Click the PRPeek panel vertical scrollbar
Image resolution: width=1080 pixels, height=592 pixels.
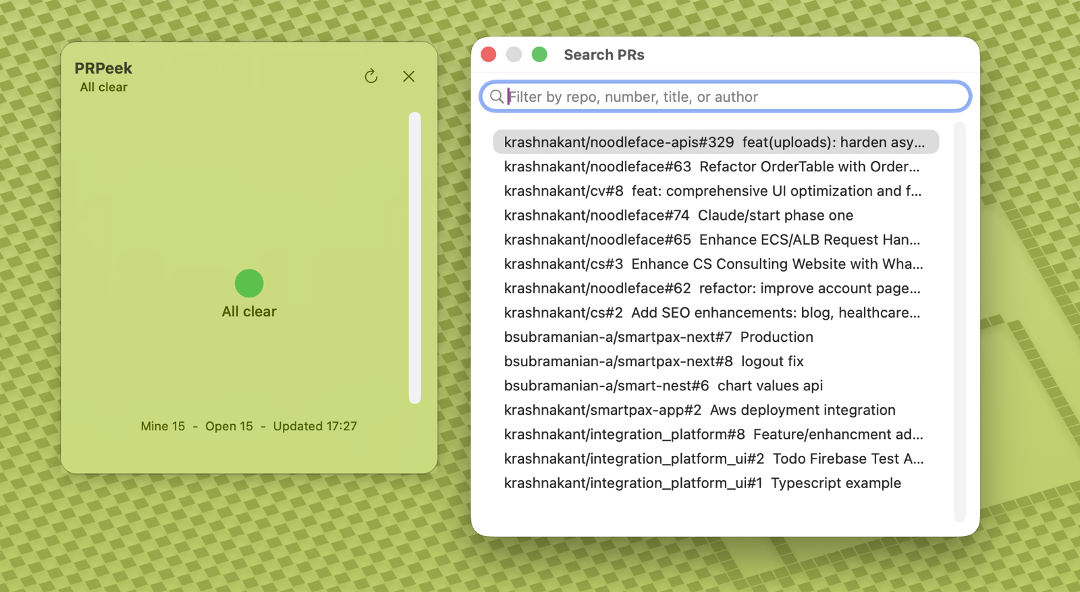click(415, 258)
